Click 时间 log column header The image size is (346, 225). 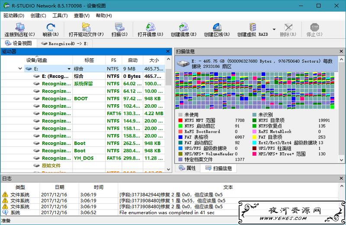[x=99, y=187]
